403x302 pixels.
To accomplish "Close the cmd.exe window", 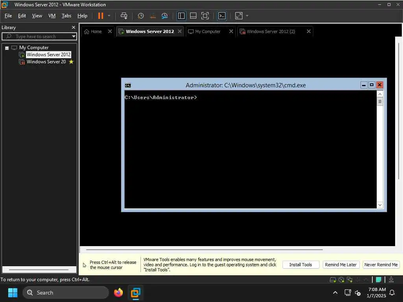I will coord(380,85).
